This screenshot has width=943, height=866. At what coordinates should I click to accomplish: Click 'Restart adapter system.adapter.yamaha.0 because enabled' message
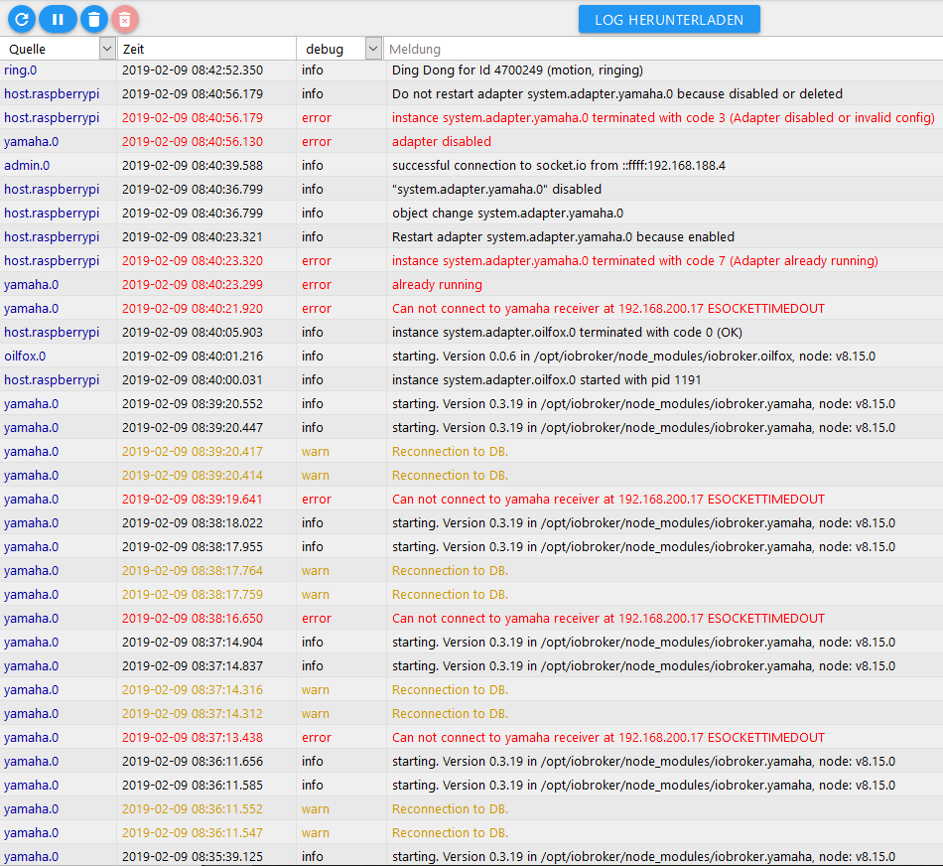click(563, 237)
